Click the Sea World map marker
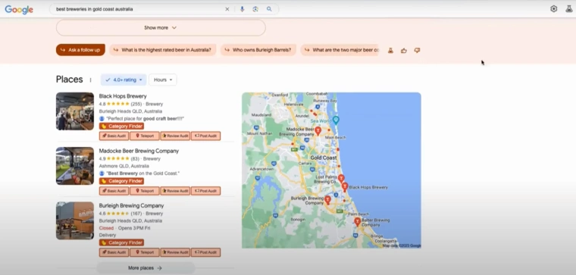Screen dimensions: 576x275 coord(336,120)
